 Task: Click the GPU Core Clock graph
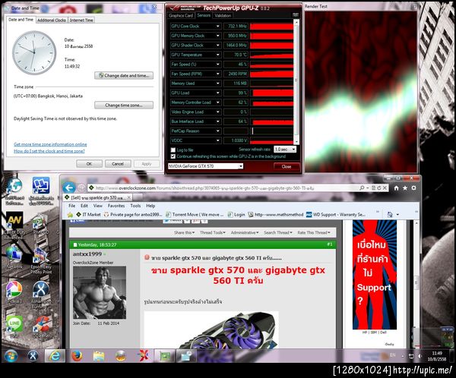(271, 27)
